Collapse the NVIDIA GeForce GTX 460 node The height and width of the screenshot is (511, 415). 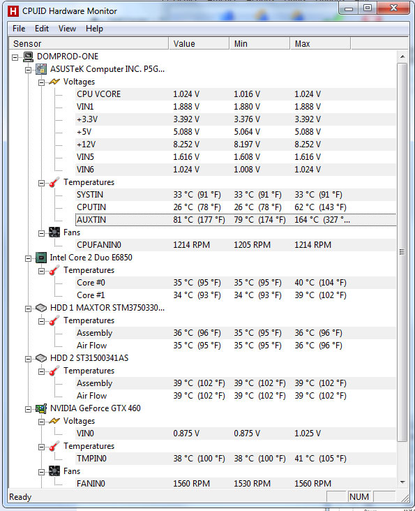click(29, 409)
